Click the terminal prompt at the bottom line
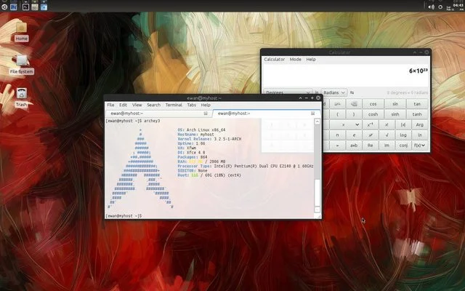This screenshot has width=465, height=291. pyautogui.click(x=124, y=216)
